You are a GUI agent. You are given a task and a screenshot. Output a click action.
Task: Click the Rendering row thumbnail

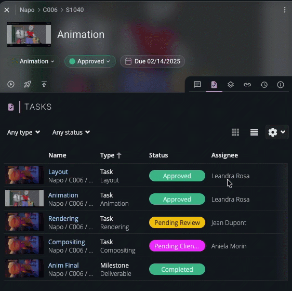pos(24,222)
